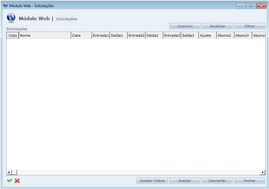Screen dimensions: 269x189
Task: Click the Saída2 column header
Action: coord(154,35)
